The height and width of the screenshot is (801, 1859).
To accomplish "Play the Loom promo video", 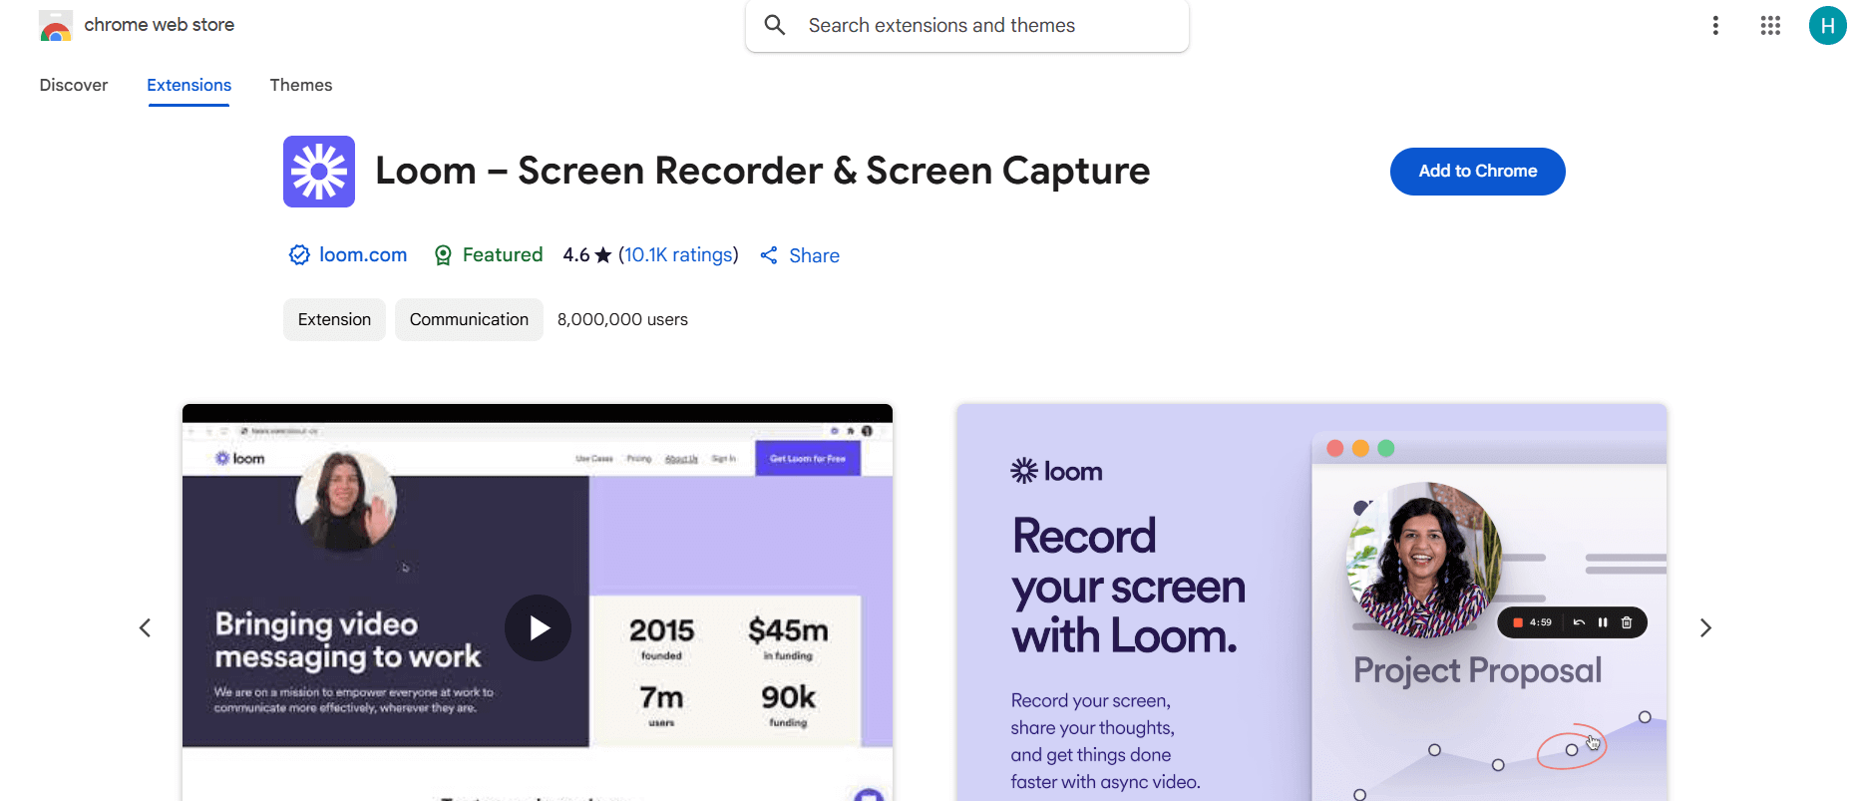I will click(x=538, y=627).
